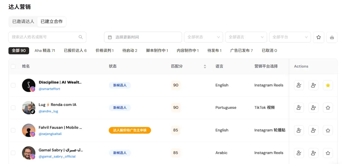Select the 待发布 1 filter
Screen dimensions: 342x164
[214, 50]
